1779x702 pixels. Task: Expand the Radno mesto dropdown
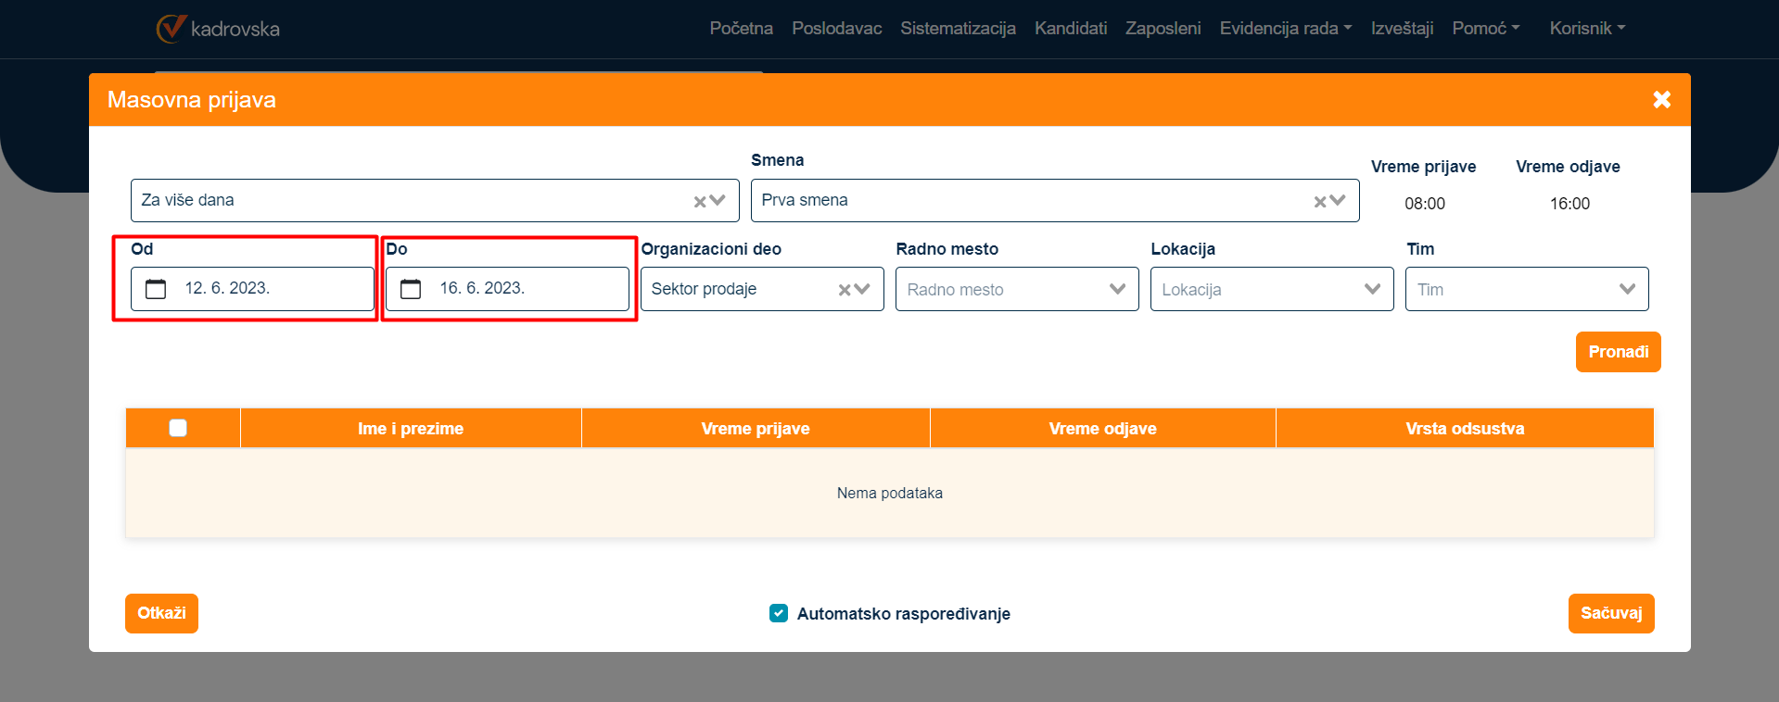click(x=1117, y=289)
